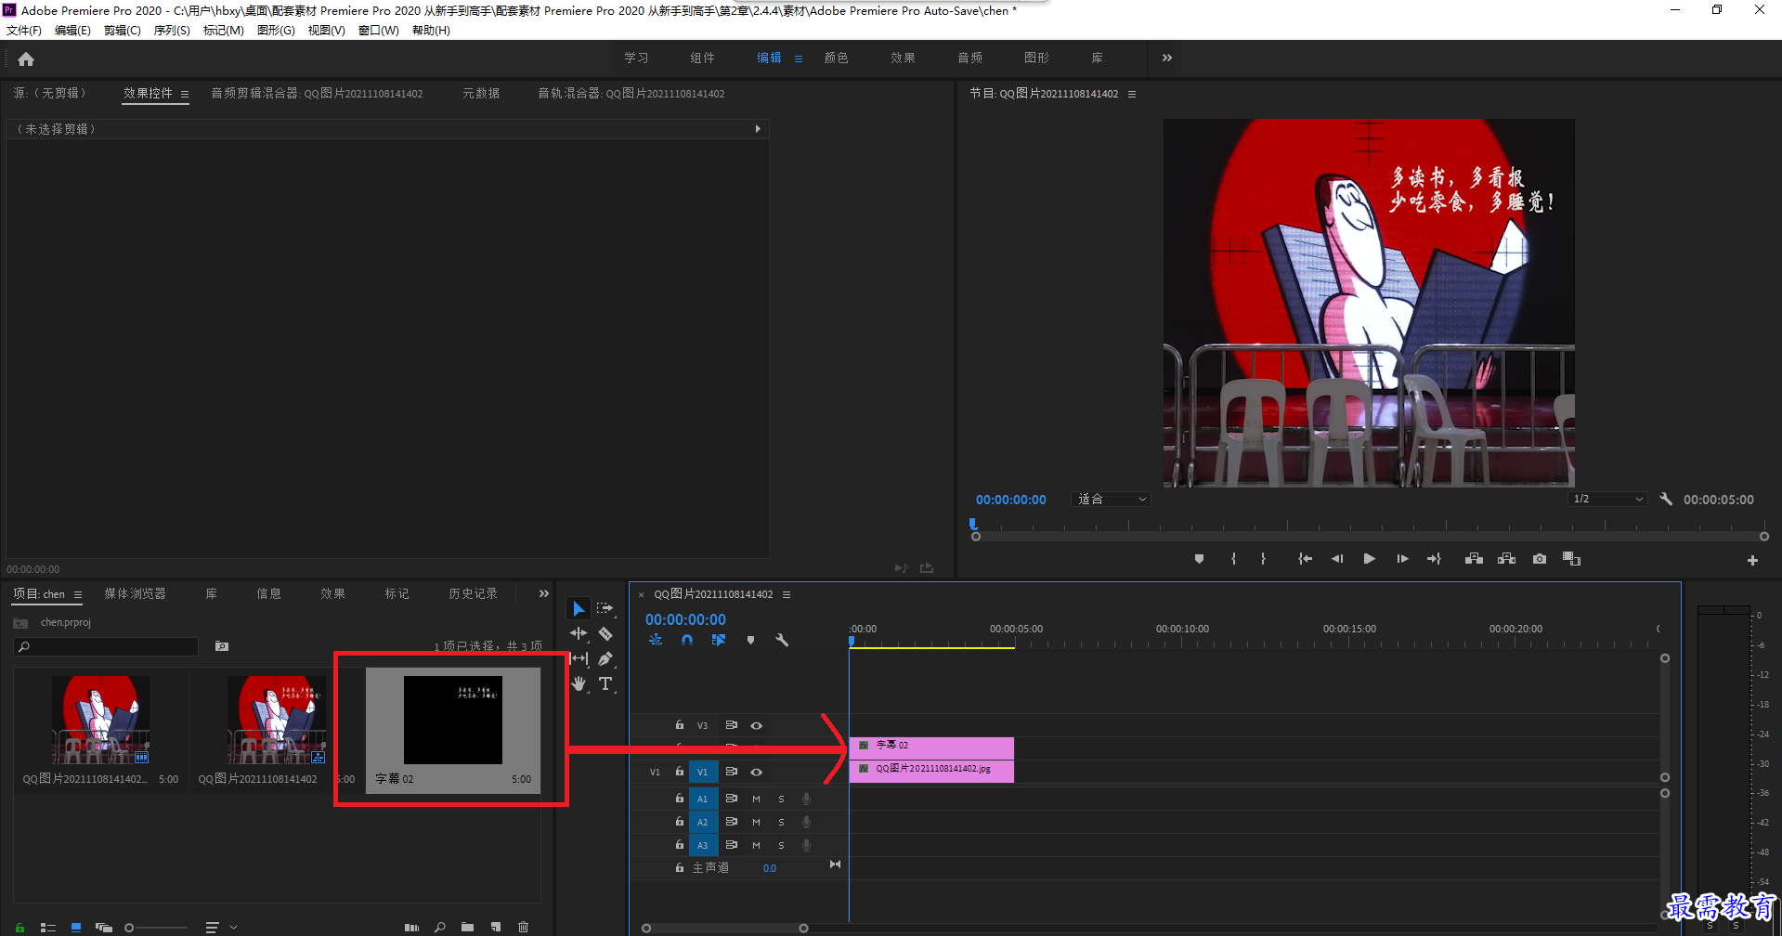
Task: Click the New Item icon in Project panel
Action: click(496, 927)
